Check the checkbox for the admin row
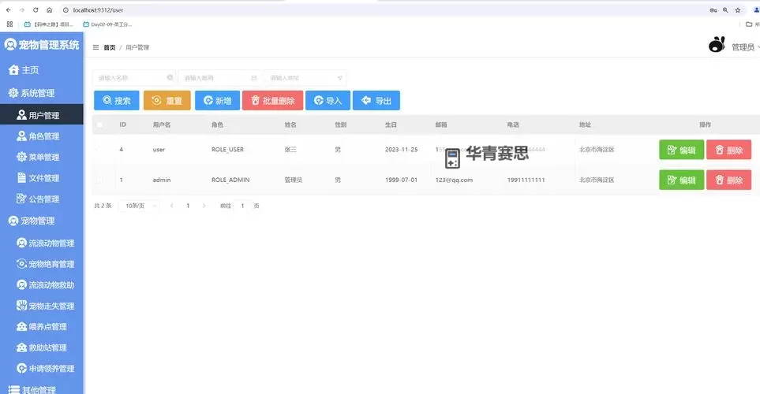This screenshot has height=394, width=760. 99,180
